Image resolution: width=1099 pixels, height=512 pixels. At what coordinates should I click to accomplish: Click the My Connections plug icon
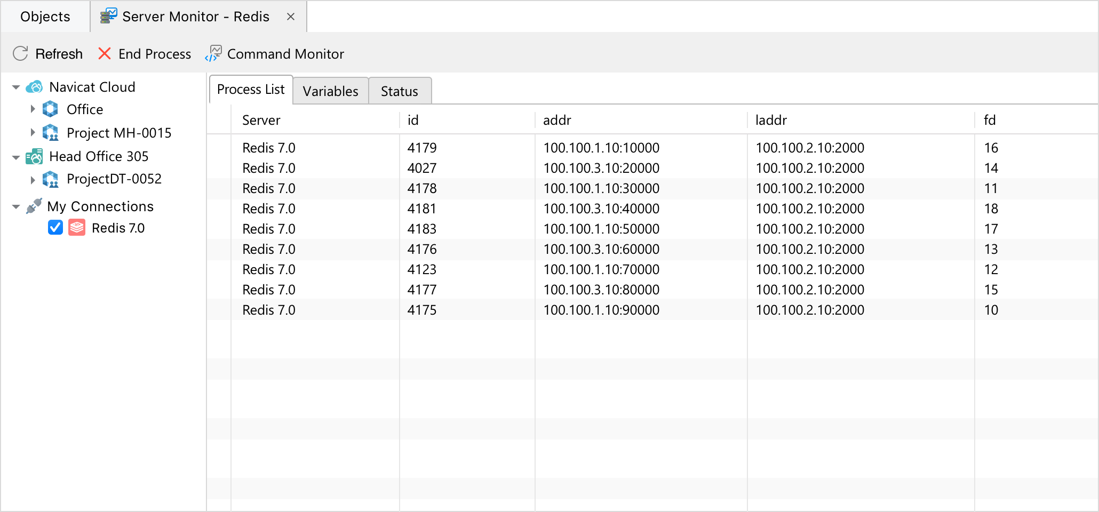34,206
